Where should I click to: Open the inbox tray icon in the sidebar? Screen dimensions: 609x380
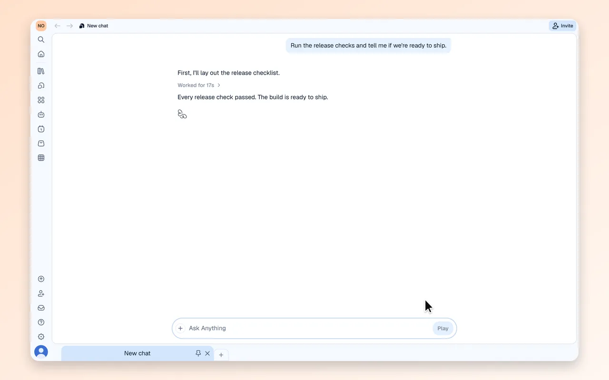pos(41,308)
